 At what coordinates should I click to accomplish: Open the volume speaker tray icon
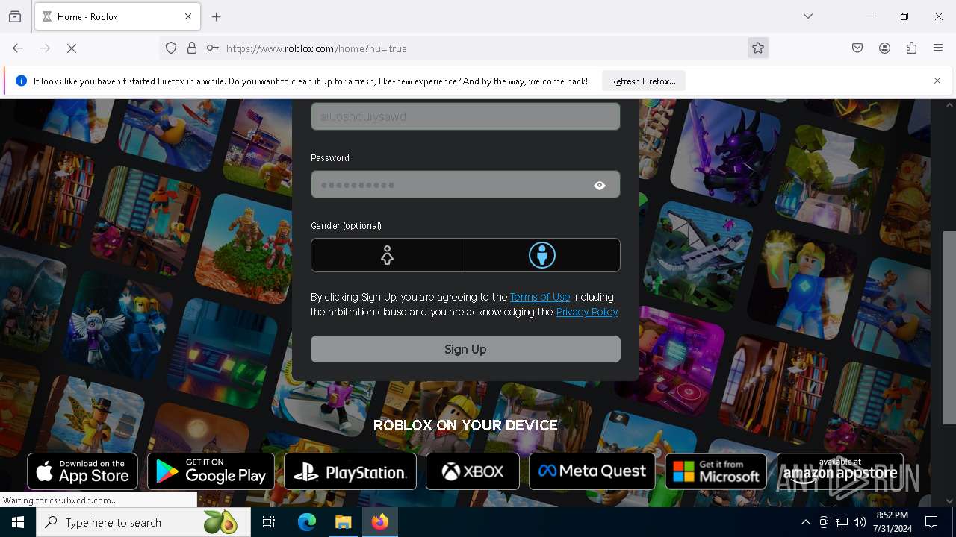860,522
